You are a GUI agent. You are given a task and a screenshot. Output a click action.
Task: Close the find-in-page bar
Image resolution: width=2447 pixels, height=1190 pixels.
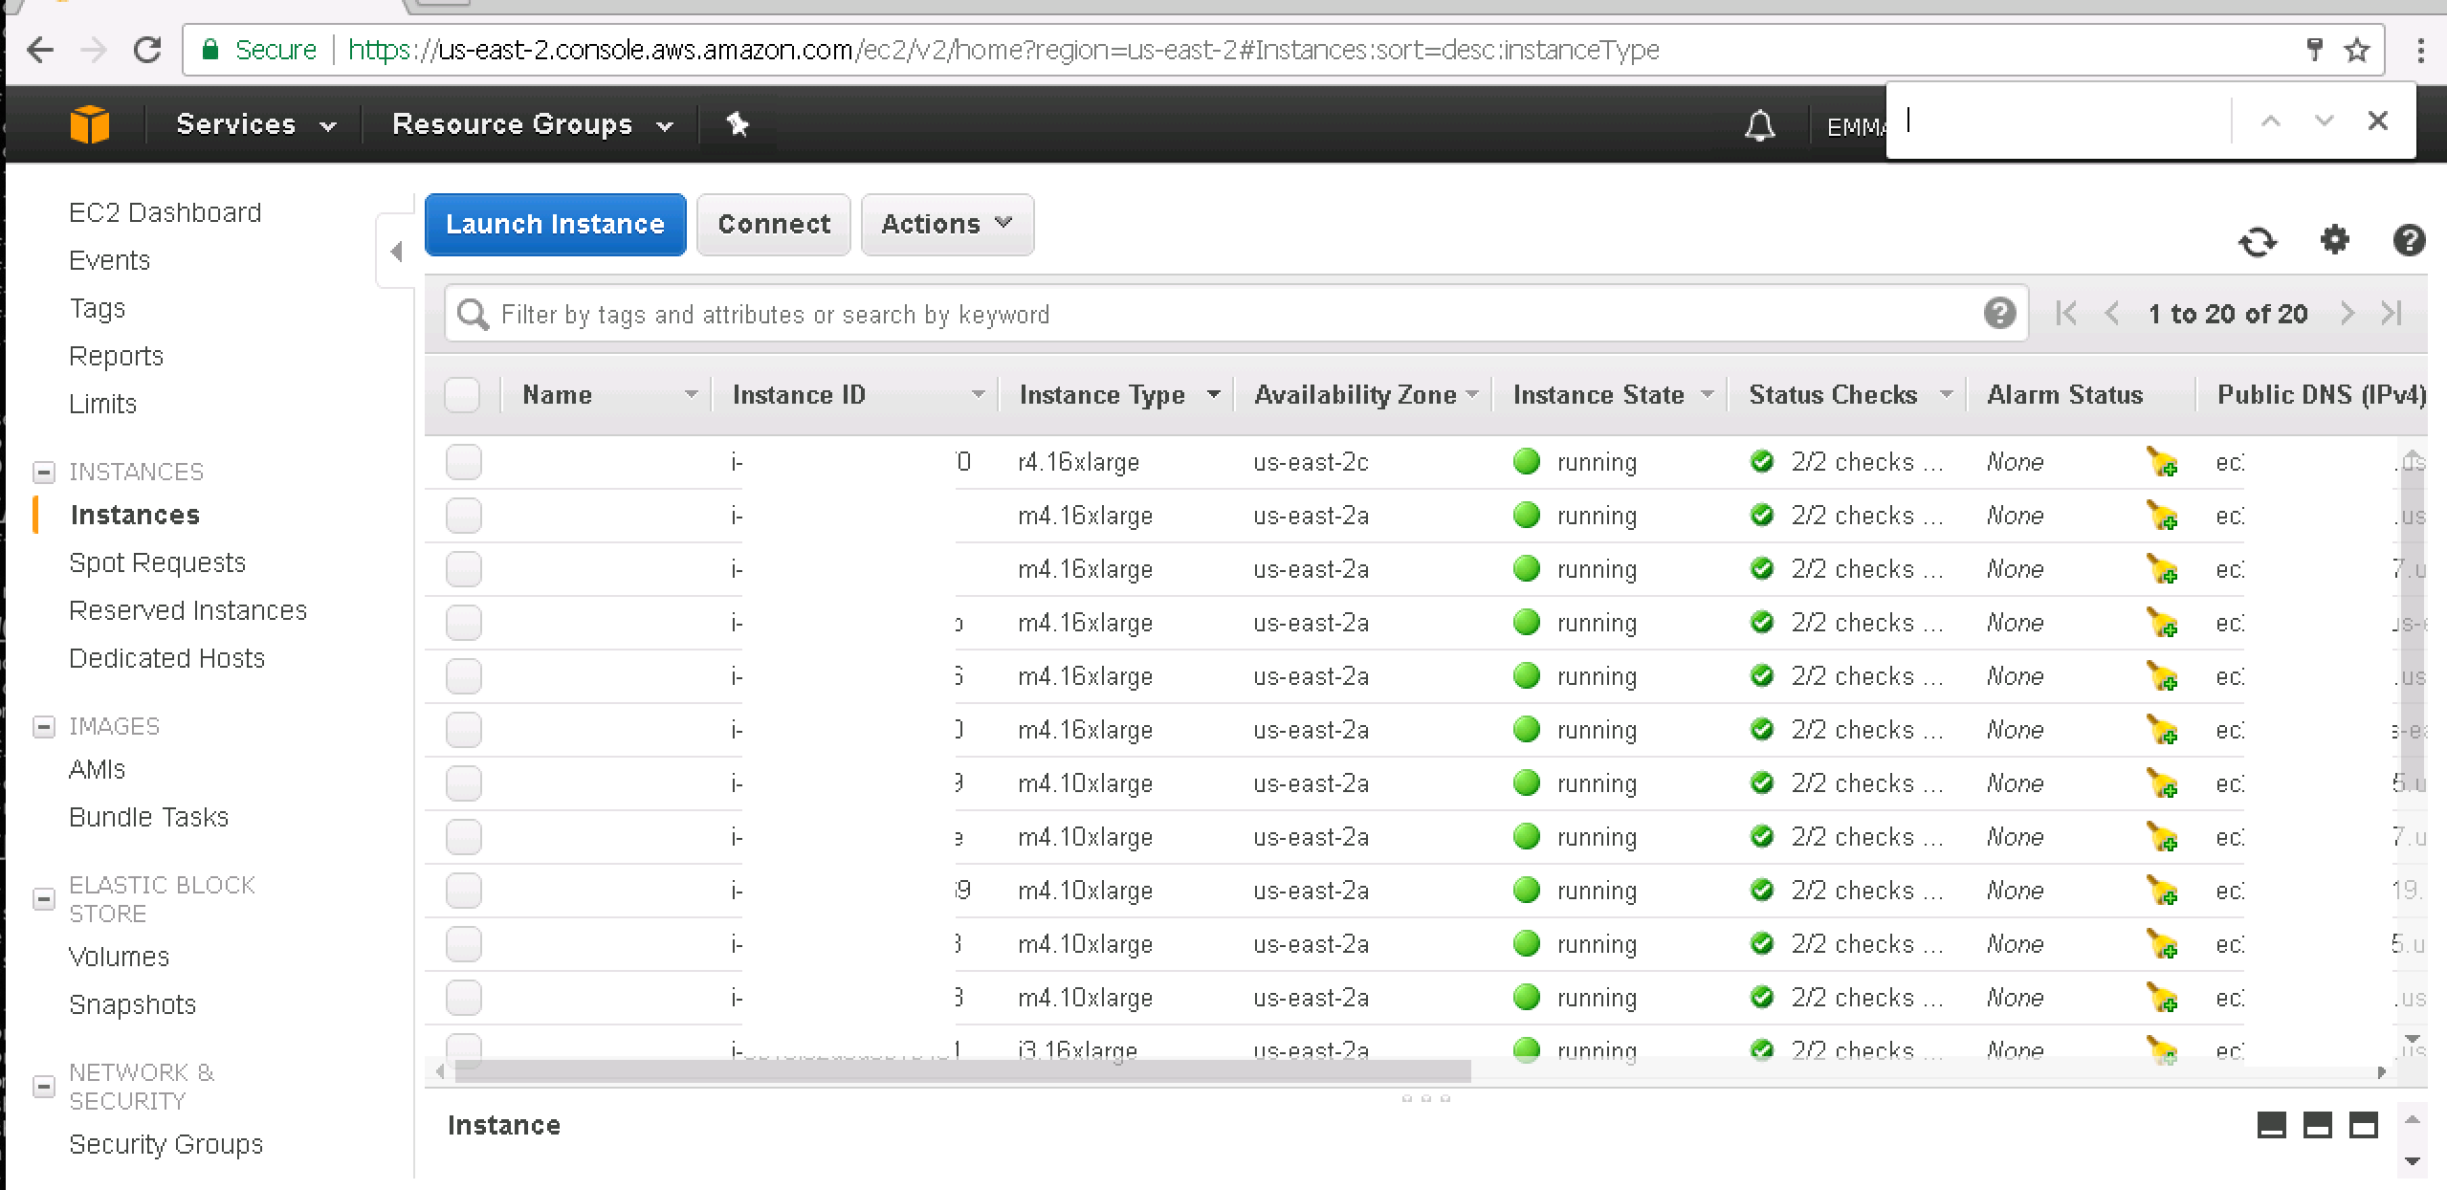(x=2377, y=121)
